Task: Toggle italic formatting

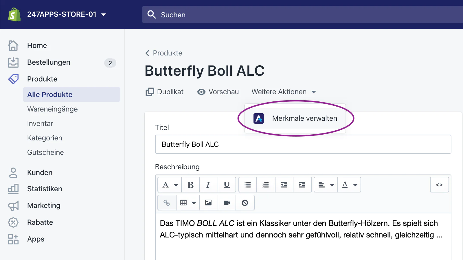Action: pos(208,185)
